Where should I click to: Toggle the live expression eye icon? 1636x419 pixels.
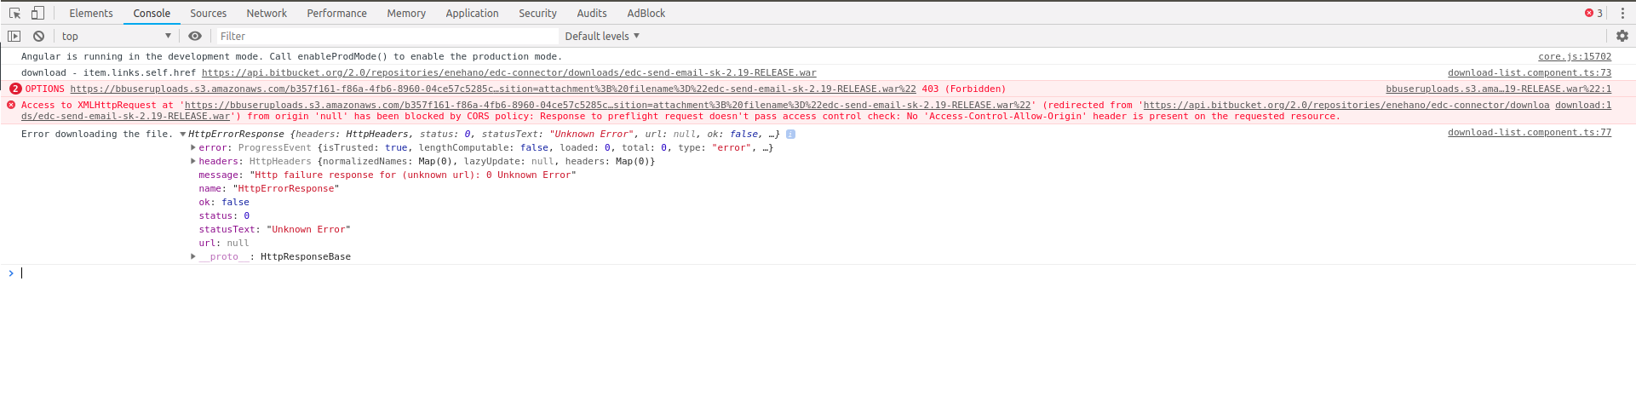click(195, 36)
